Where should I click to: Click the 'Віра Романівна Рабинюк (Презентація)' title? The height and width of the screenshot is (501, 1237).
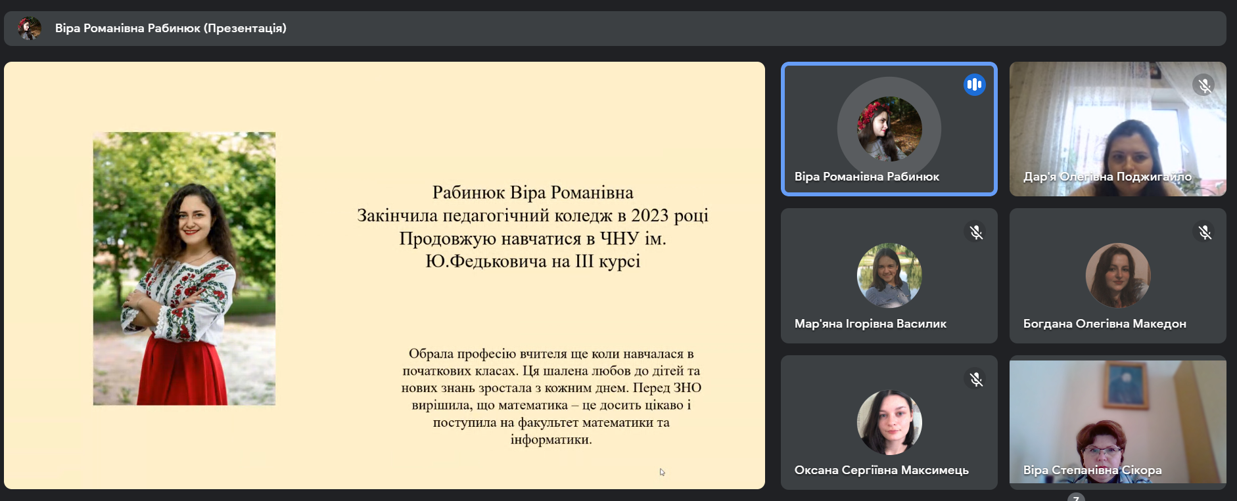coord(171,28)
